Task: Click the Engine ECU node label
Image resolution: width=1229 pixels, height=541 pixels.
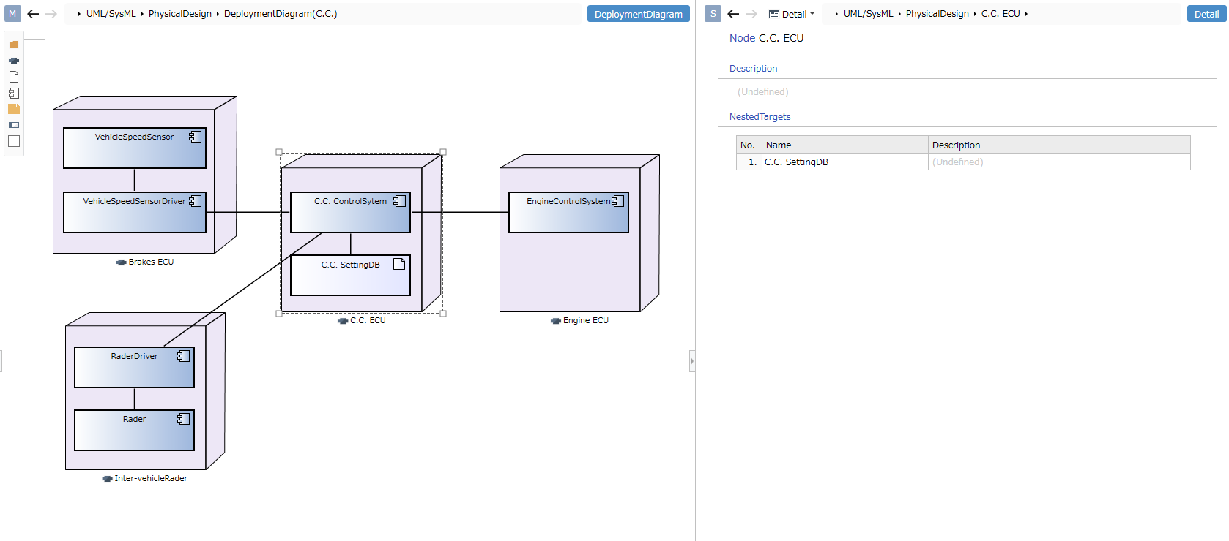Action: coord(586,321)
